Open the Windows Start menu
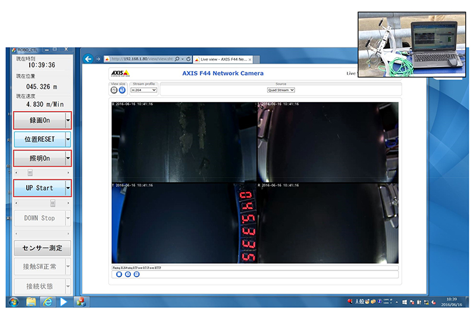The width and height of the screenshot is (476, 319). 13,302
